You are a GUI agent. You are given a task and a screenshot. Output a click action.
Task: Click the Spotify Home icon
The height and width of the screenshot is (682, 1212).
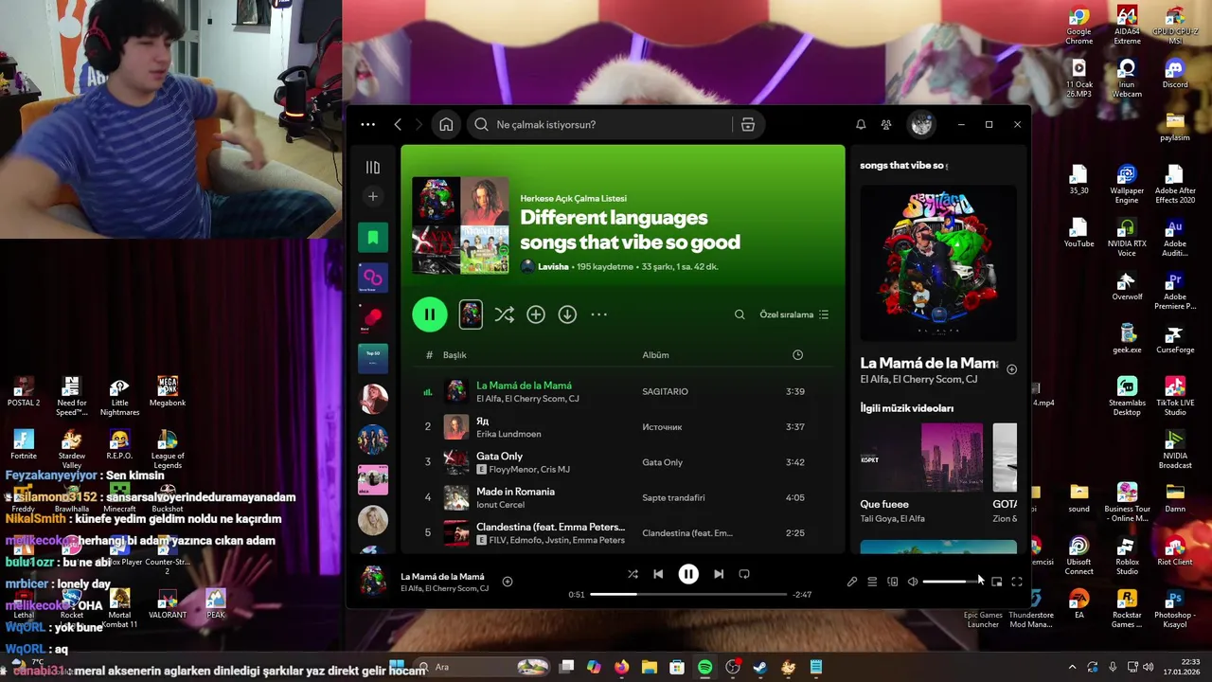[446, 125]
